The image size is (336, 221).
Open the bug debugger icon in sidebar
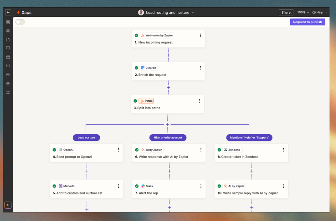[x=8, y=92]
